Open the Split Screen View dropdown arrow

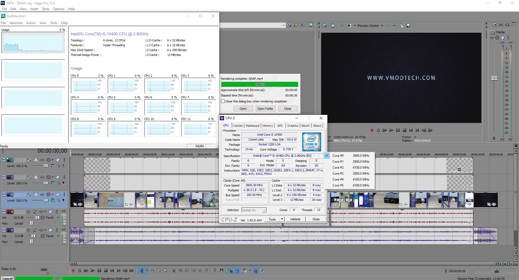tap(355, 26)
